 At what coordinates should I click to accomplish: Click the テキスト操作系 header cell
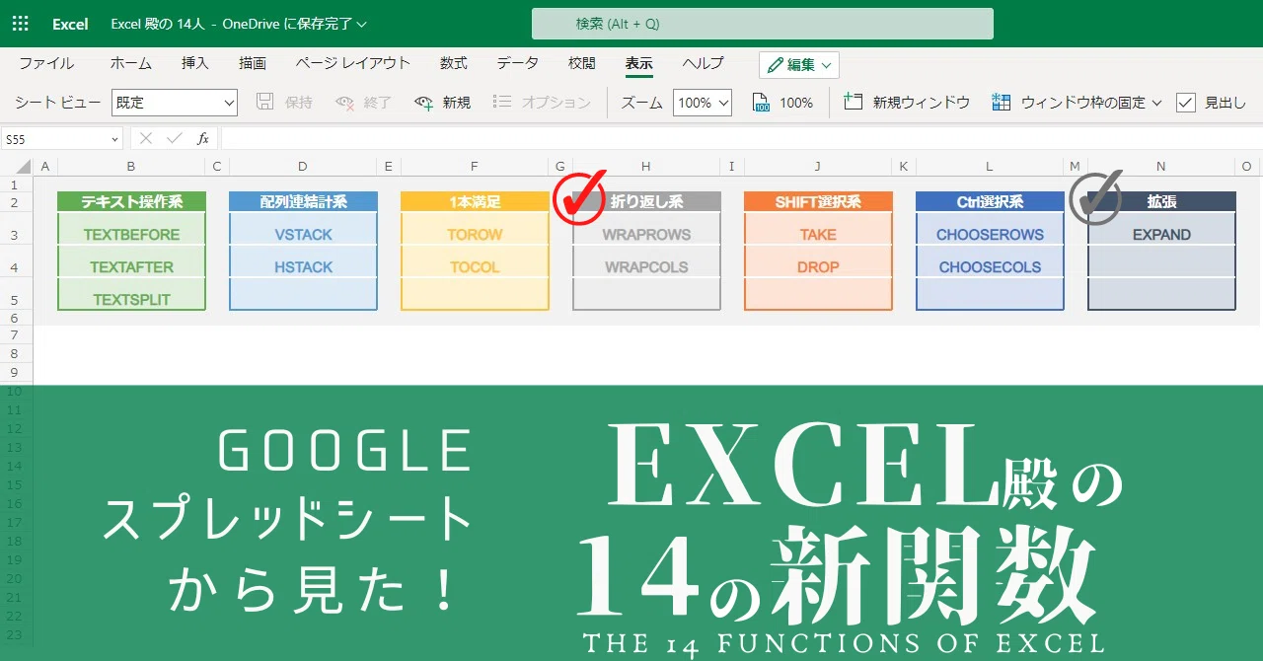click(x=131, y=202)
